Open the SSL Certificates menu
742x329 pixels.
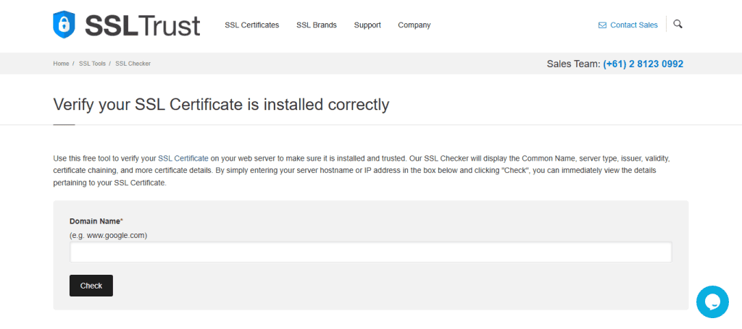click(251, 25)
